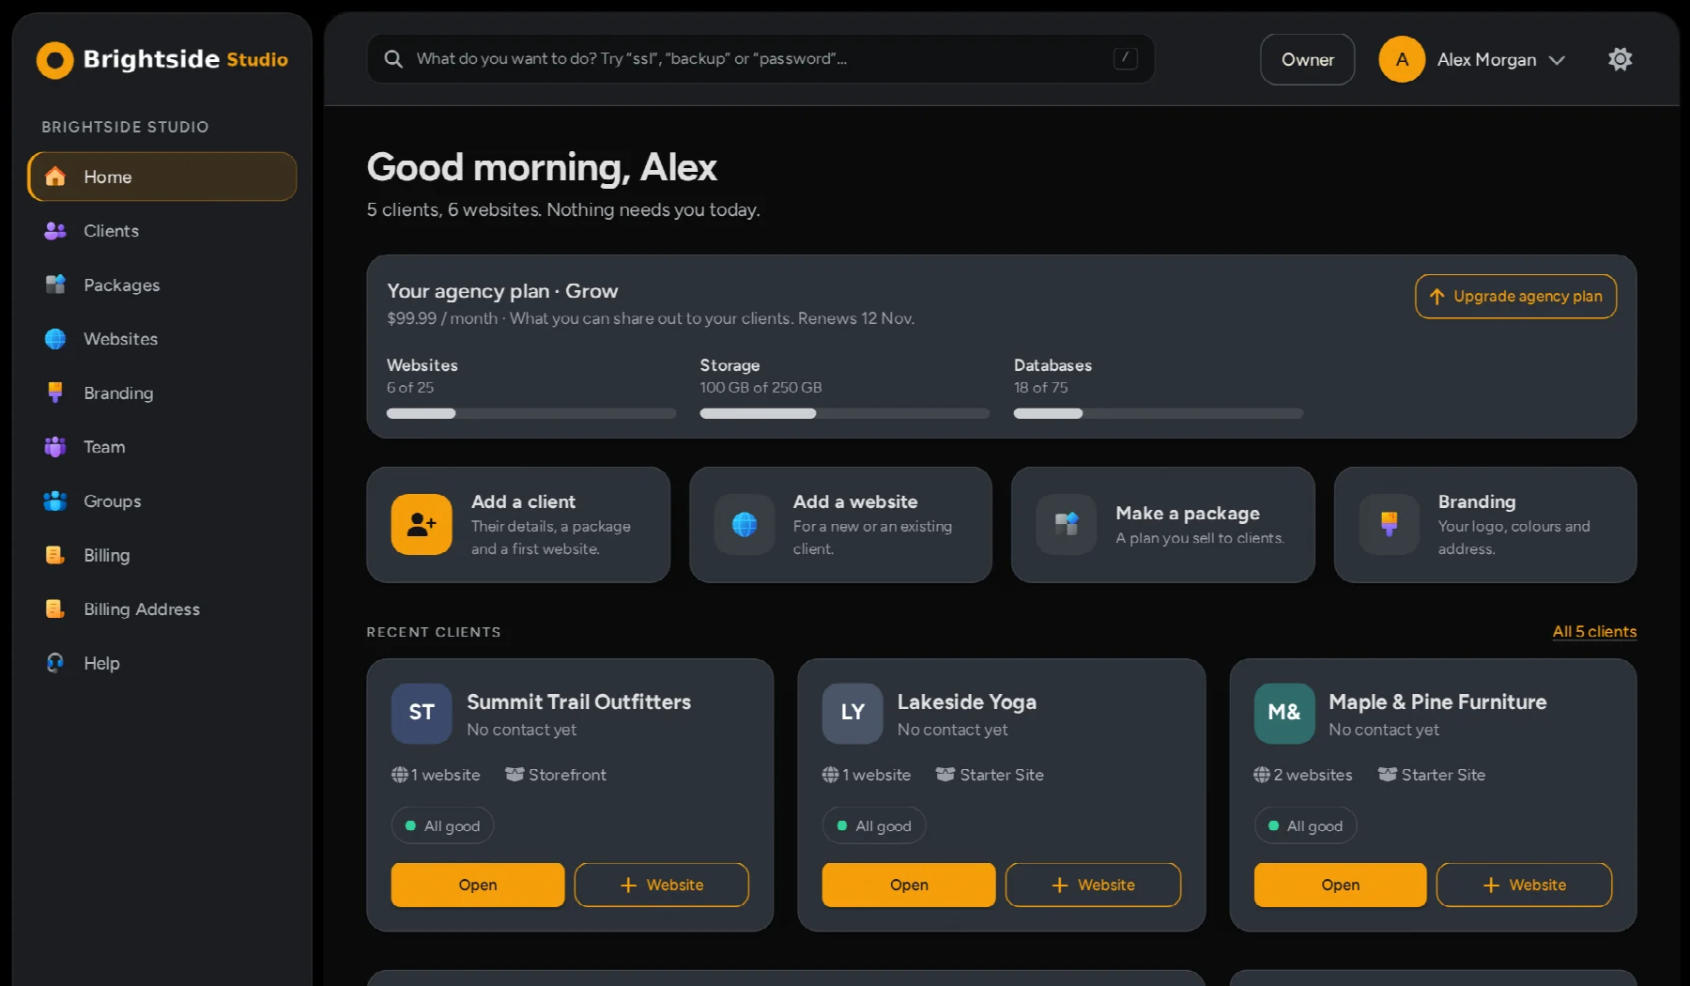Open settings via the gear icon

1620,59
